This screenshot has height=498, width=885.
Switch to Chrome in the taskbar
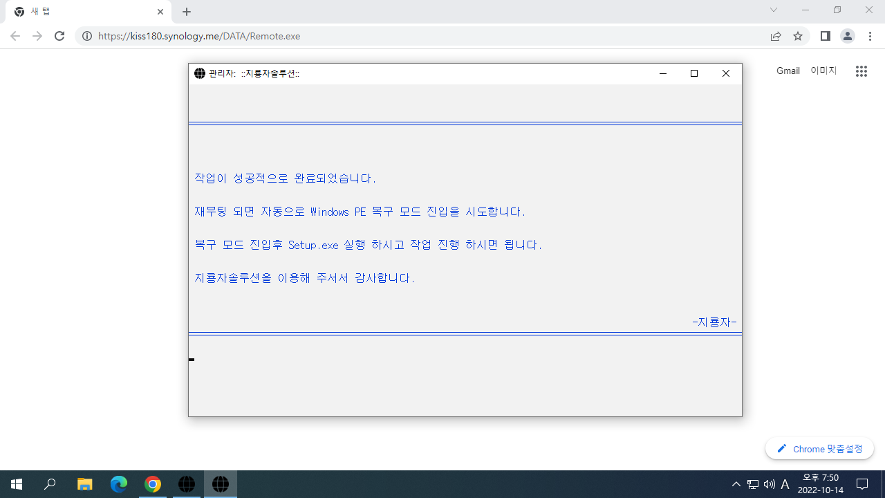point(153,484)
